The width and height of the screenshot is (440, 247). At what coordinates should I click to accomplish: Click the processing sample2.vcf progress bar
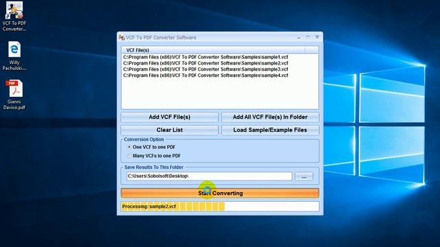(220, 207)
